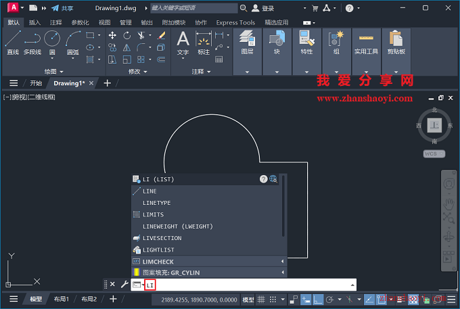Click the WCS coordinate system button

[434, 153]
